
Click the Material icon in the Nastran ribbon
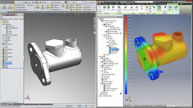click(113, 8)
